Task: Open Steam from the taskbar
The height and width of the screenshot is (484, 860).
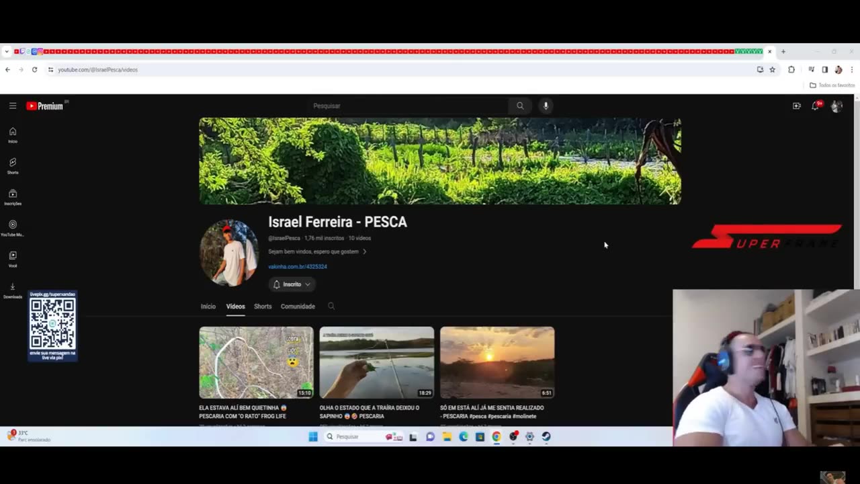Action: [x=546, y=436]
